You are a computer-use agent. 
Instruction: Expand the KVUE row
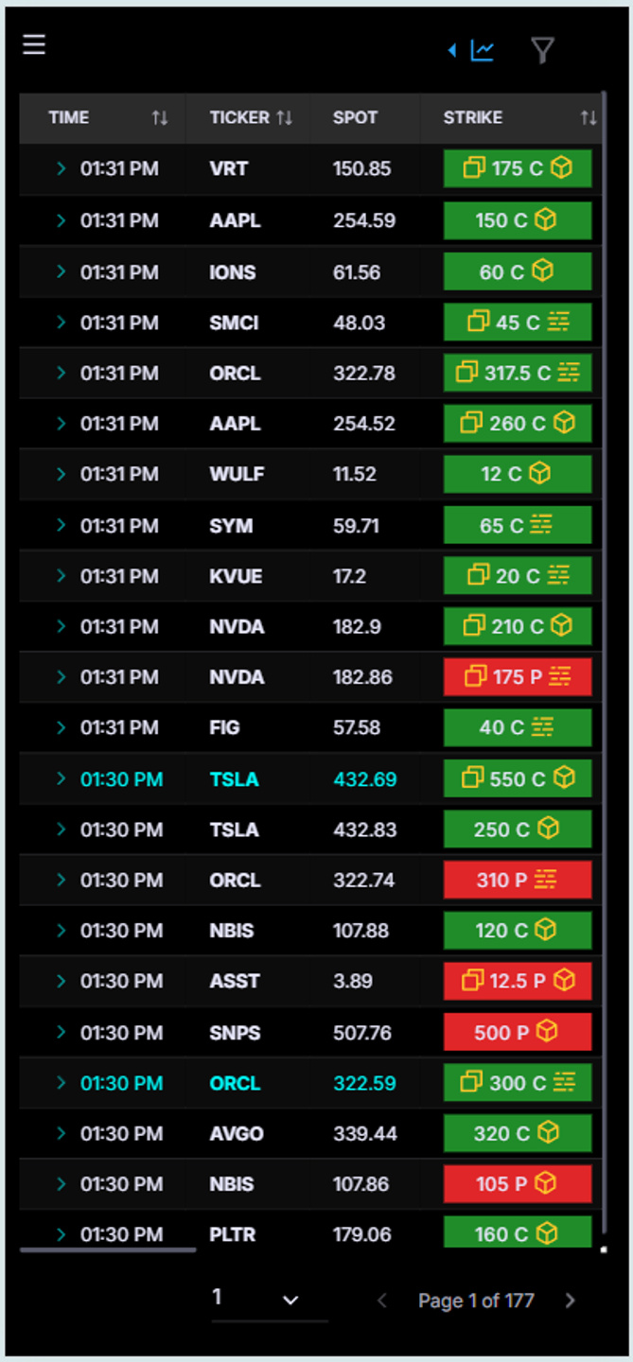click(x=62, y=575)
